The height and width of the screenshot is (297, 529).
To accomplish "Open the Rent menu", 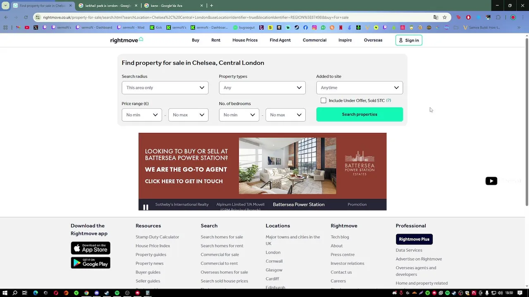I will coord(216,40).
